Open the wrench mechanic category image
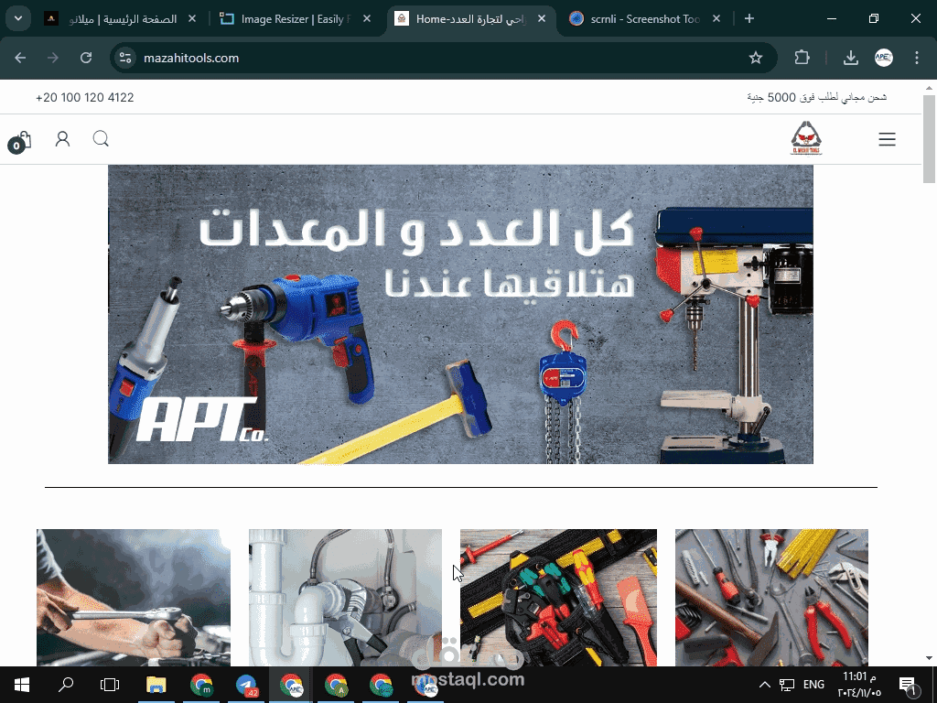Screen dimensions: 937x703 click(x=134, y=597)
